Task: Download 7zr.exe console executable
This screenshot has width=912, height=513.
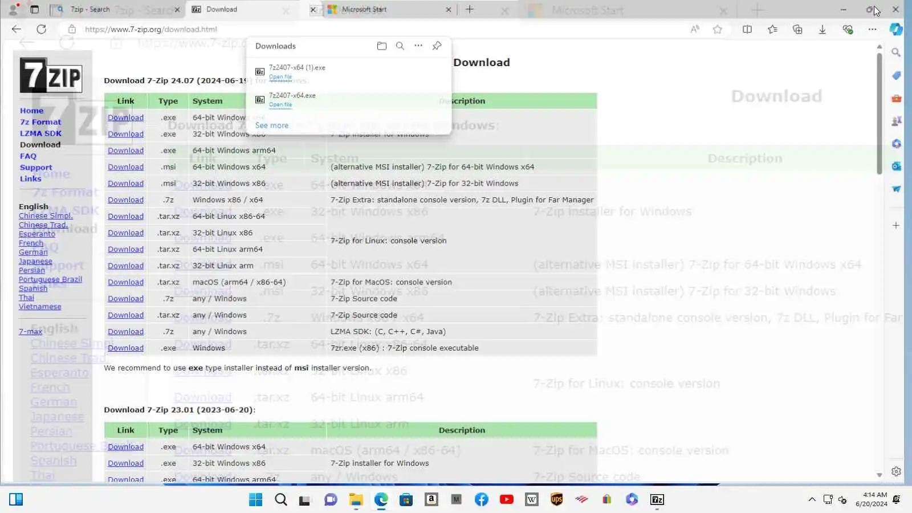Action: 125,348
